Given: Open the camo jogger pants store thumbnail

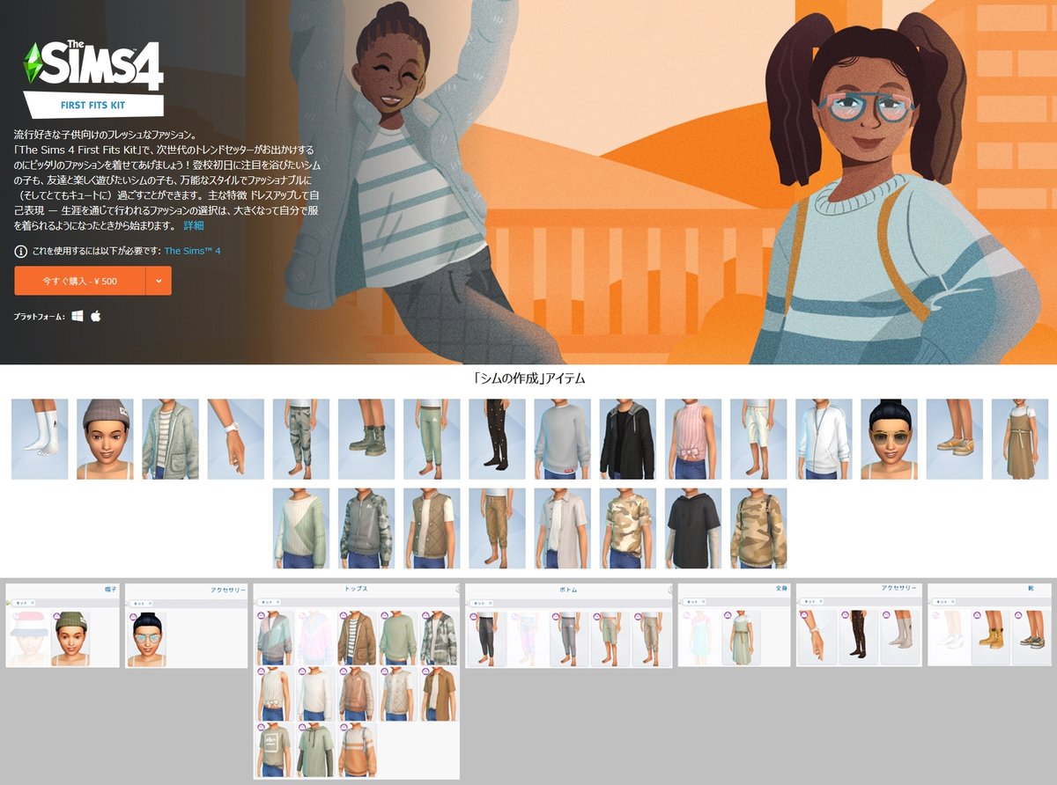Looking at the screenshot, I should point(300,439).
